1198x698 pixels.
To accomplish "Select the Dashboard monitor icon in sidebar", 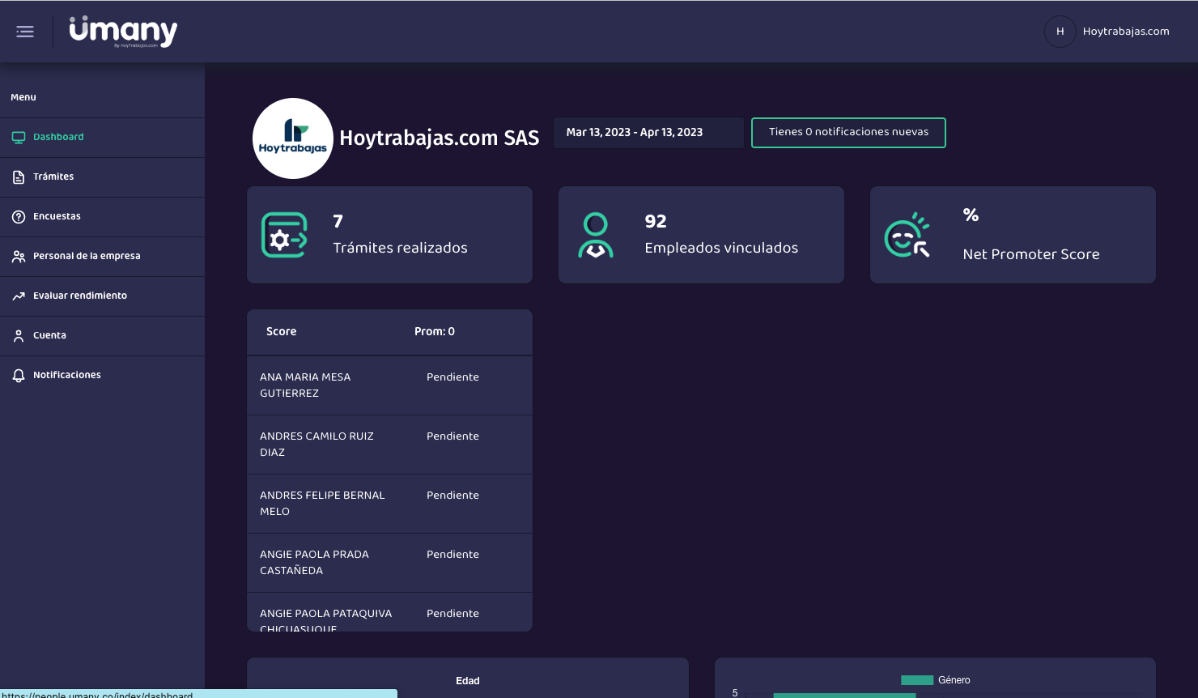I will [x=19, y=138].
